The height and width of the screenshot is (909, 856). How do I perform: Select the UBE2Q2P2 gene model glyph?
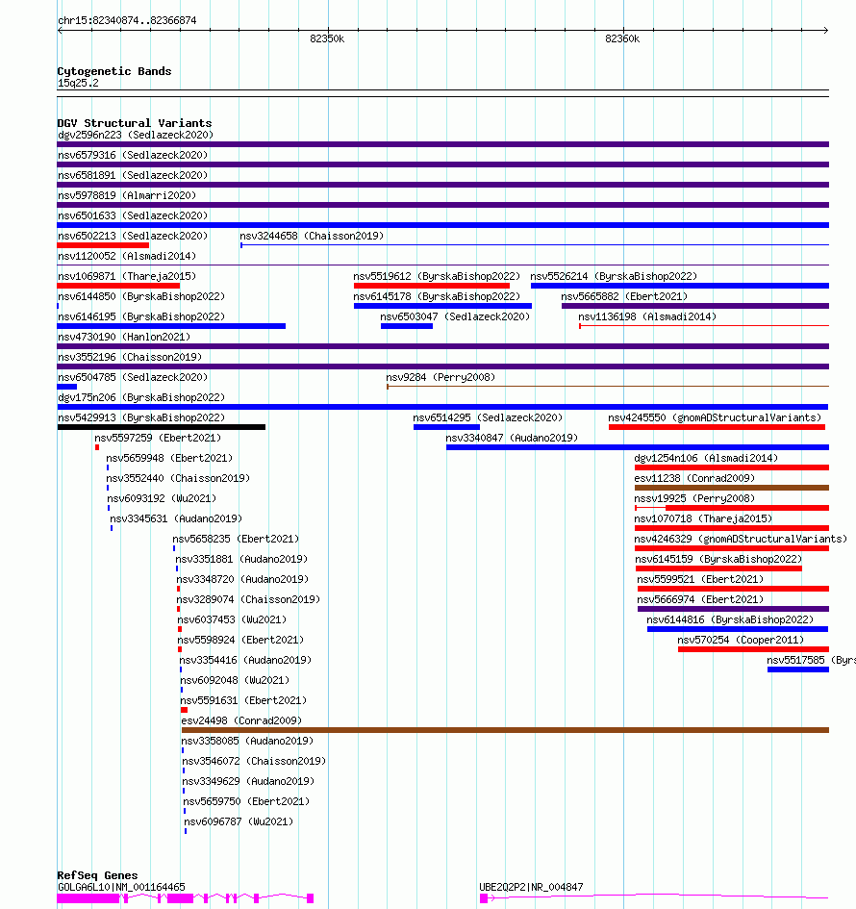coord(654,898)
